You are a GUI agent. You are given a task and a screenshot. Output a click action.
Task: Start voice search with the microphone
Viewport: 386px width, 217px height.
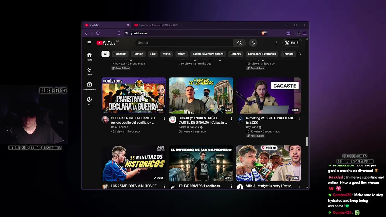(x=253, y=43)
